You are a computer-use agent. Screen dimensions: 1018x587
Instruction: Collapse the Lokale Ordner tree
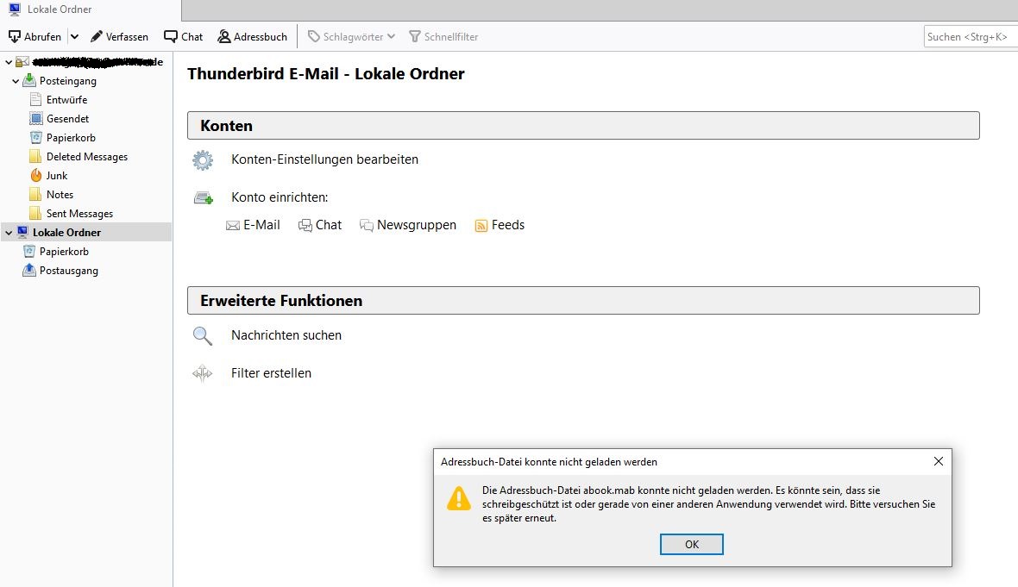(9, 233)
